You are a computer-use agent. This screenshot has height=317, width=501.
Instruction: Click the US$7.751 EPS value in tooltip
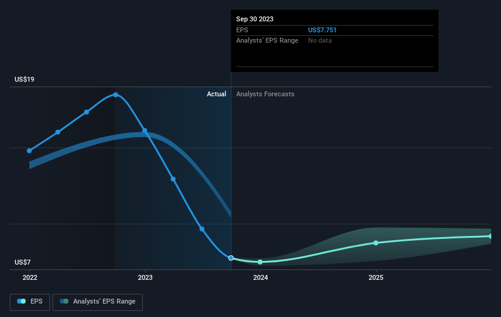pyautogui.click(x=322, y=30)
